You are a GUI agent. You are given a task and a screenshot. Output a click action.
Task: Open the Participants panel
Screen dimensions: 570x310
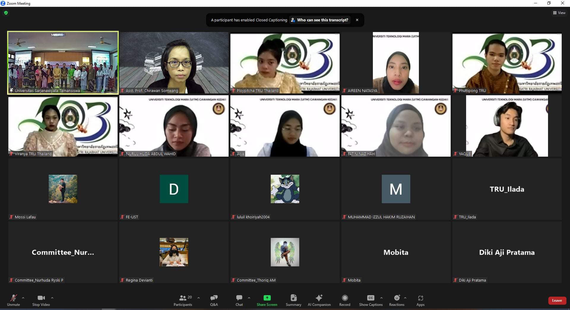click(183, 300)
